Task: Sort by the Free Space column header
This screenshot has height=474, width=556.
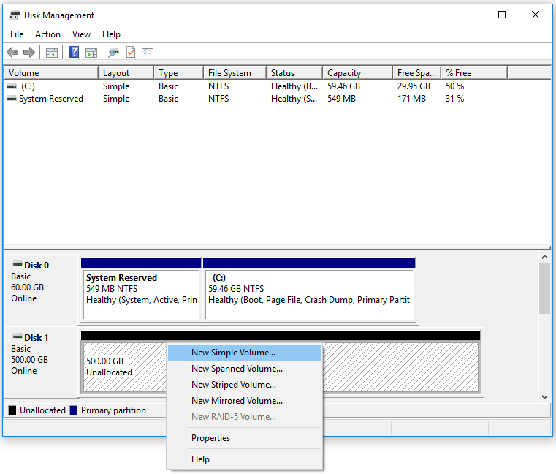Action: pos(416,73)
